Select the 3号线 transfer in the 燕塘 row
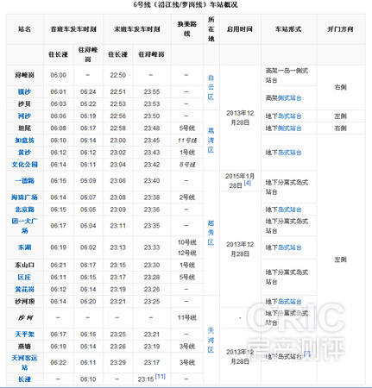The height and width of the screenshot is (388, 372). pos(187,347)
